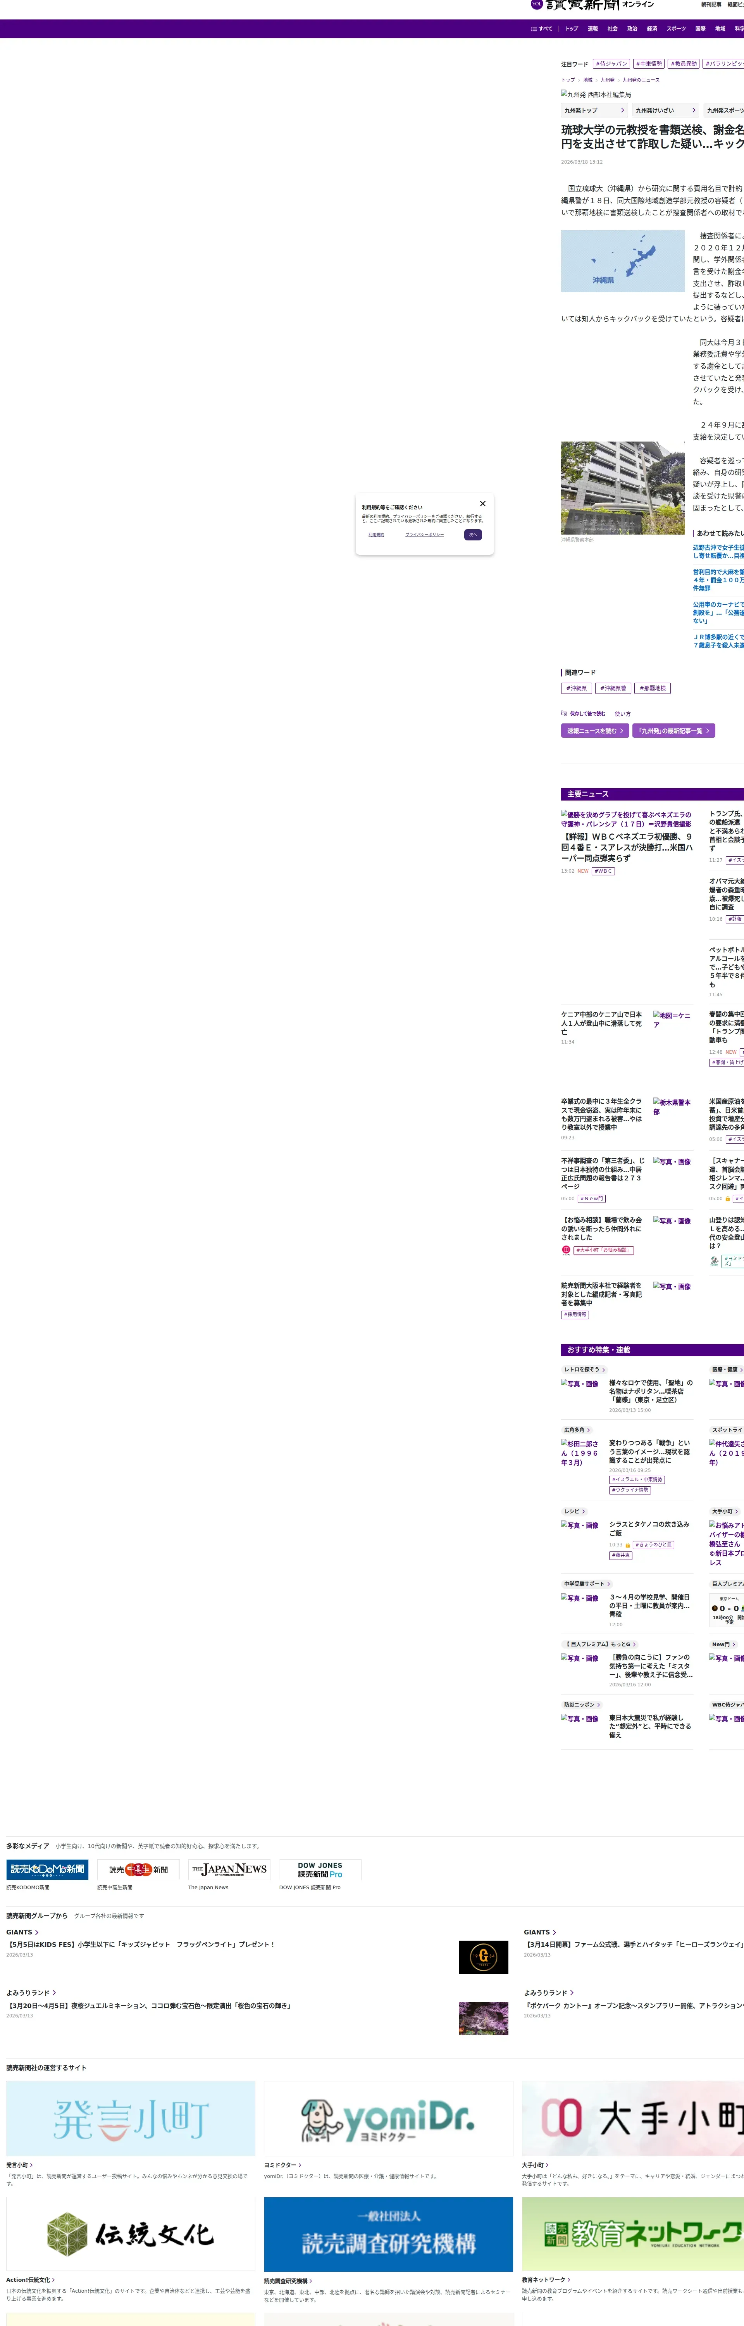Click the 保存して後で読む folder icon
The height and width of the screenshot is (2326, 744).
click(x=563, y=713)
